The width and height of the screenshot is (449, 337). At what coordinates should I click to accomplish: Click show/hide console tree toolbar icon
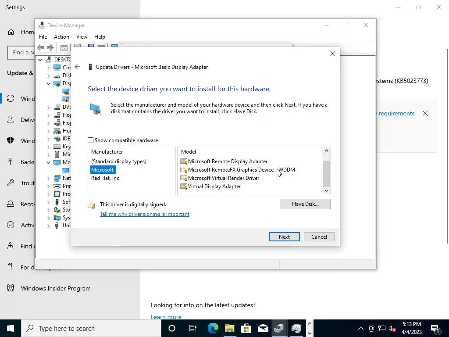pyautogui.click(x=64, y=48)
